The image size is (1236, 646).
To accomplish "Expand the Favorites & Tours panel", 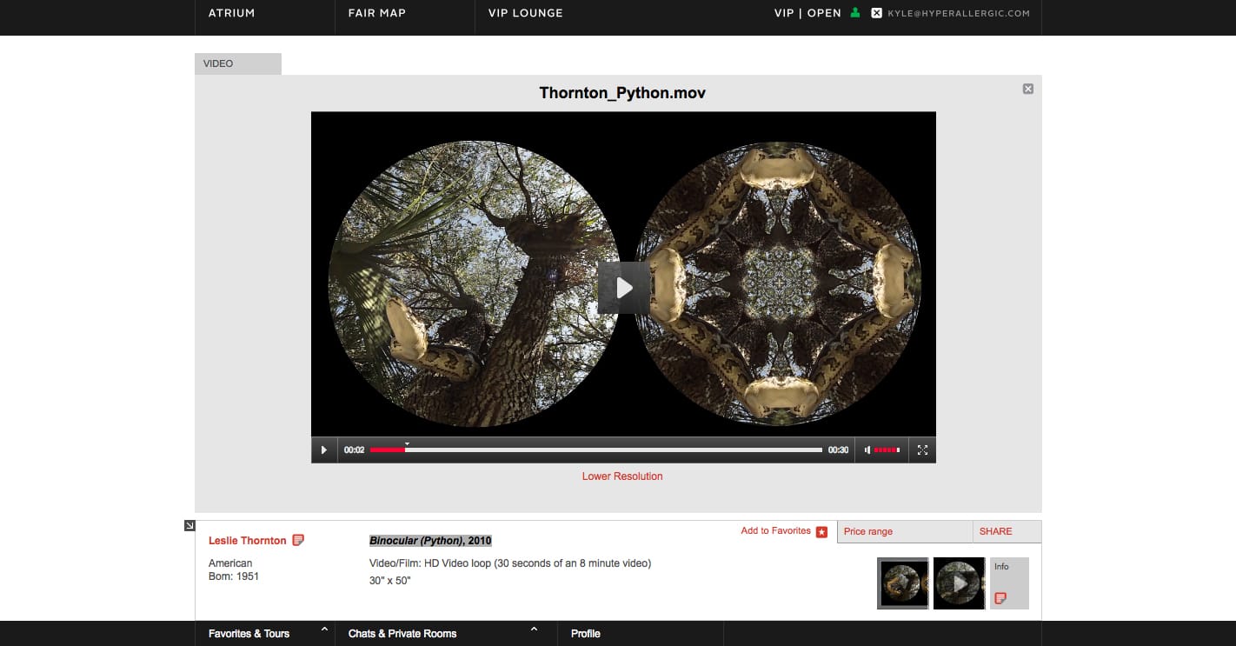I will pos(324,629).
